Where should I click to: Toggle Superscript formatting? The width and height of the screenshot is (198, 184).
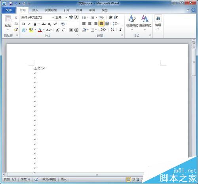coord(55,24)
